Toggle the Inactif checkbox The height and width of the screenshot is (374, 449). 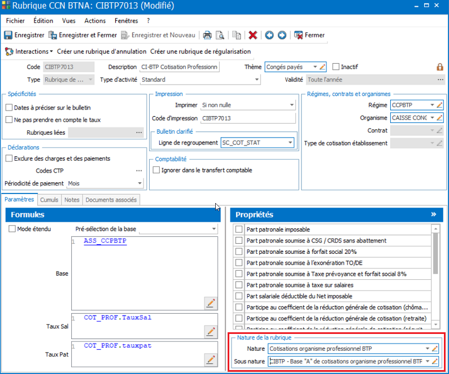click(336, 67)
